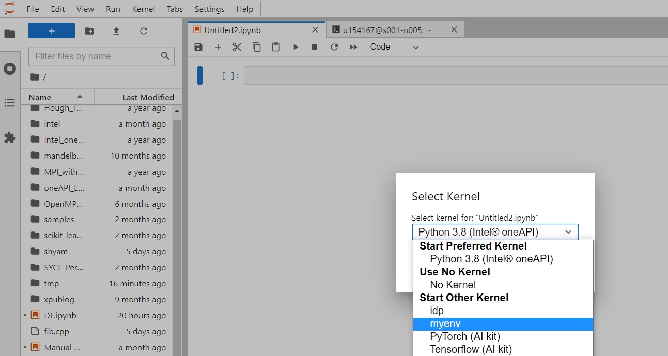This screenshot has width=668, height=356.
Task: Select the Manual ... notebook file
Action: pyautogui.click(x=97, y=348)
